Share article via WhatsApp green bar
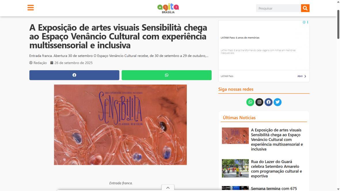 click(x=166, y=75)
